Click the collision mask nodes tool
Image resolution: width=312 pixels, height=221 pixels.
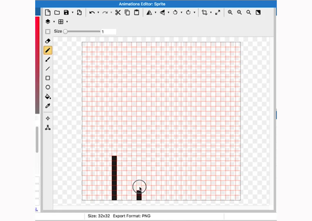point(48,127)
